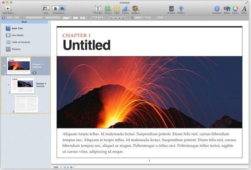Open Table of Contents in sidebar

coord(18,42)
